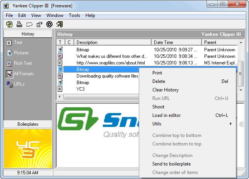Click the horizontal scrollbar left arrow
Image resolution: width=249 pixels, height=179 pixels.
[x=60, y=96]
